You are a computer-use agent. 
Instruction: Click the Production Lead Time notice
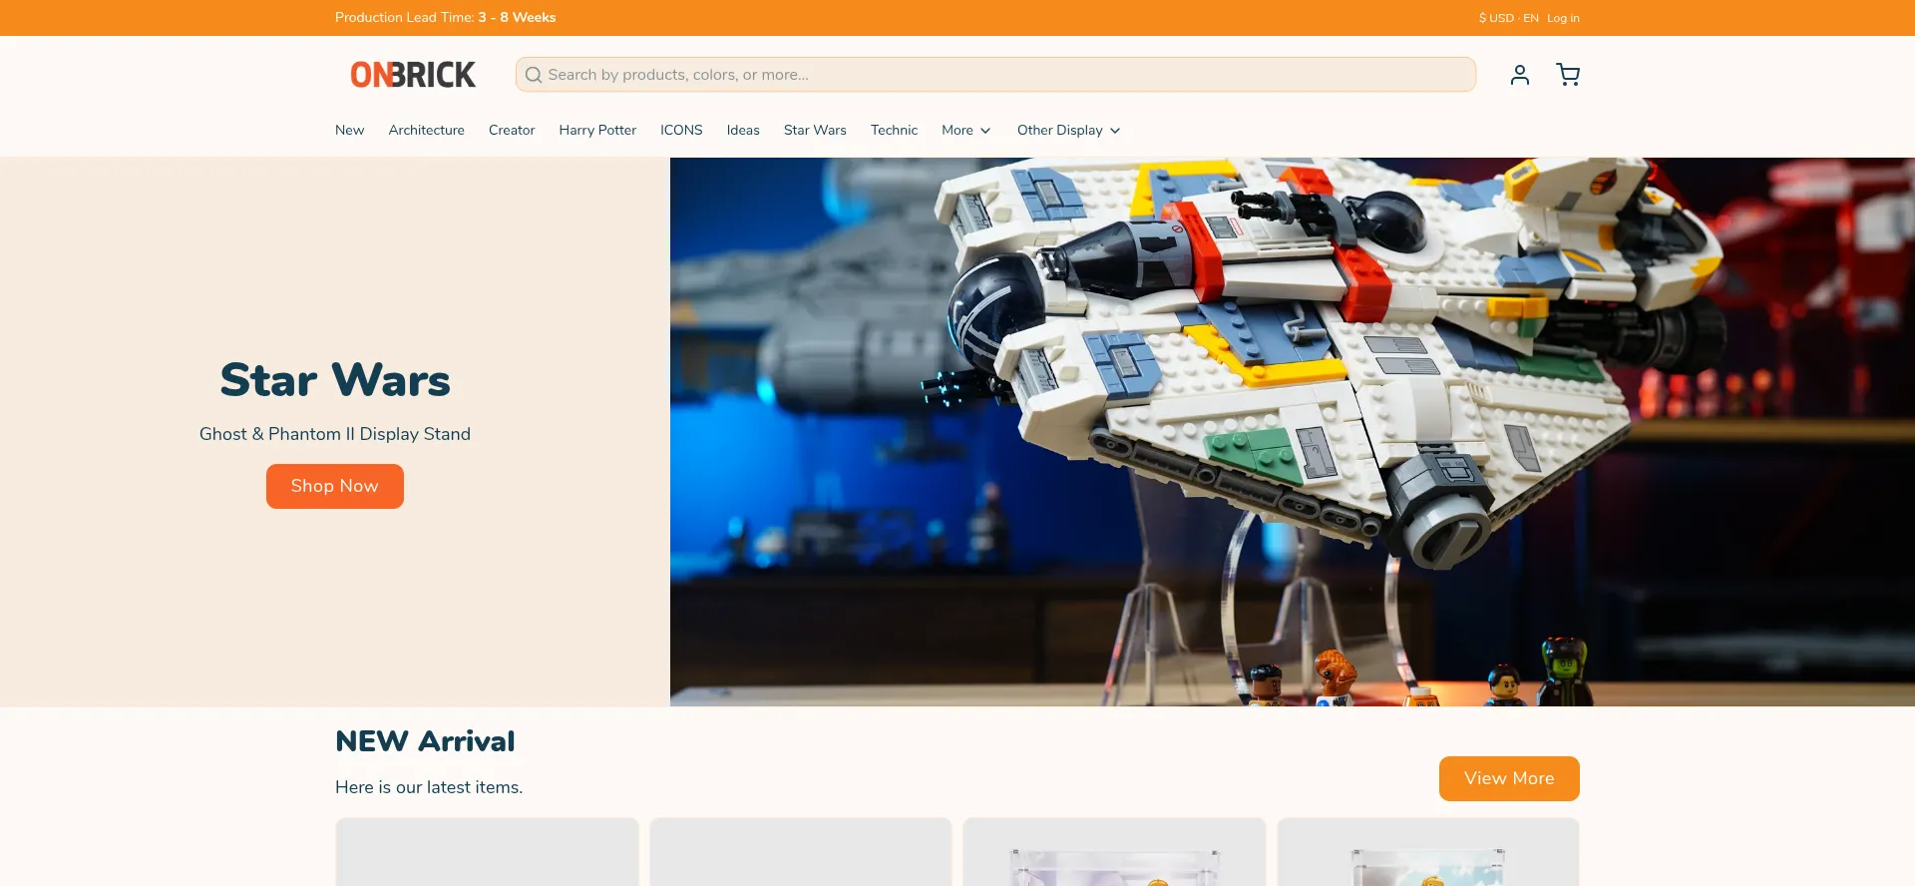tap(445, 18)
